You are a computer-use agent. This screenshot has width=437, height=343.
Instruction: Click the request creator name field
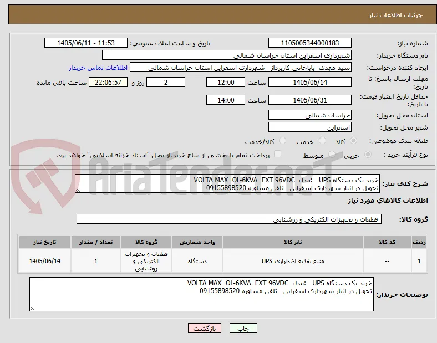[x=241, y=68]
